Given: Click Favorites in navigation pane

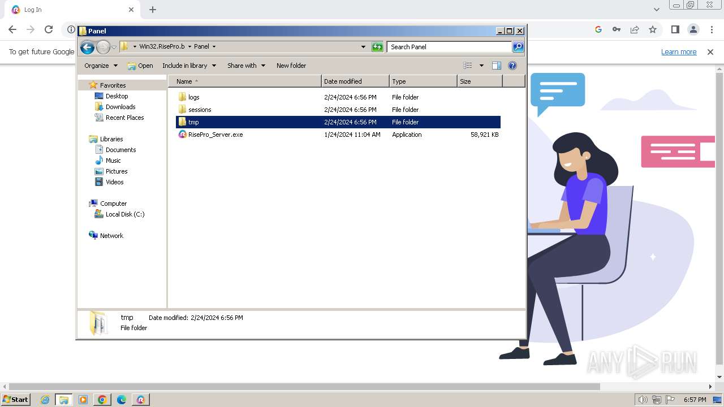Looking at the screenshot, I should (113, 85).
